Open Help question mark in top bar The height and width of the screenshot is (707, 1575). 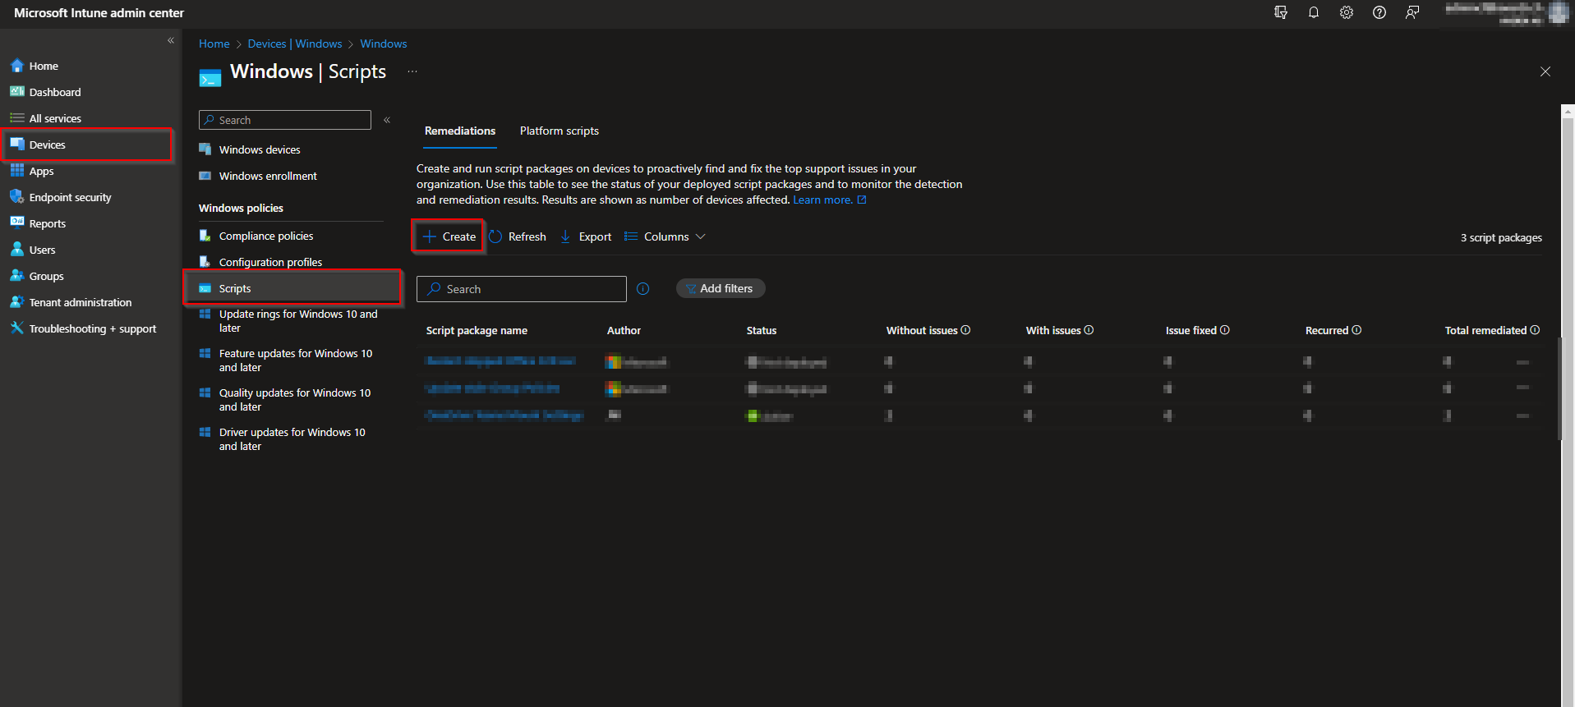coord(1379,12)
